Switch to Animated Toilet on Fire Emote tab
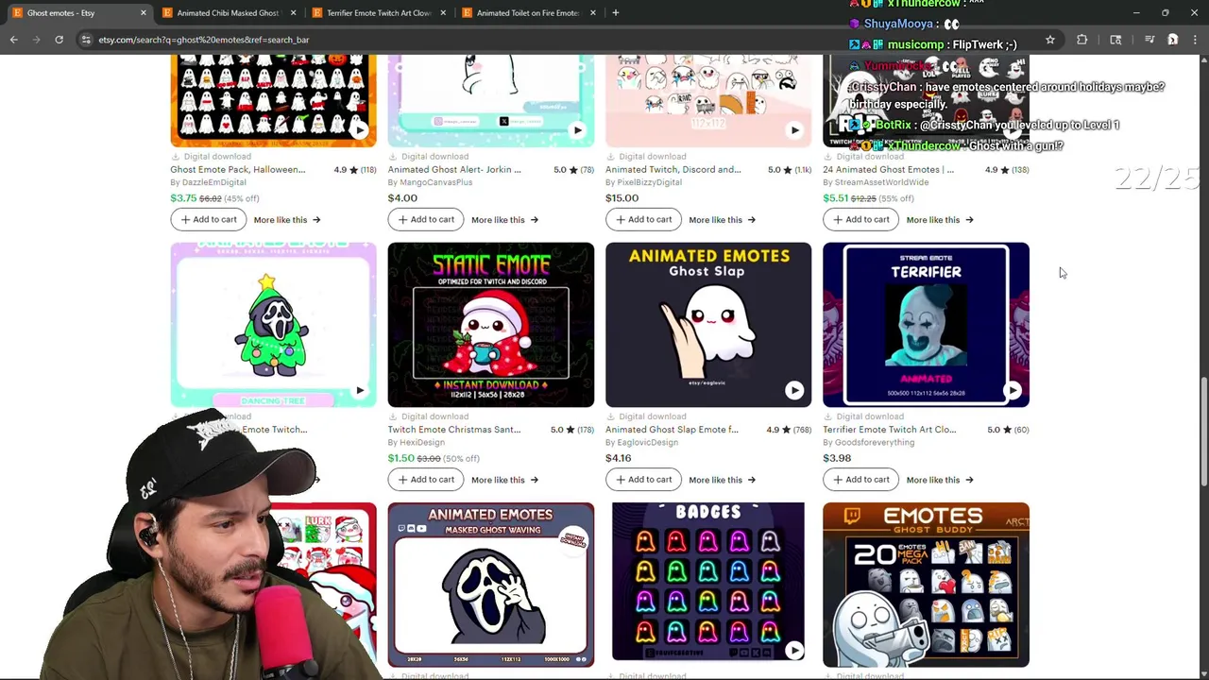1209x680 pixels. [527, 13]
